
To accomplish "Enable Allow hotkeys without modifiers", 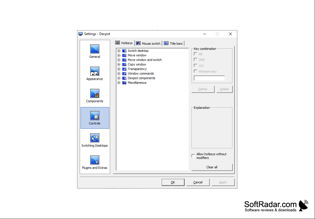I will [193, 156].
